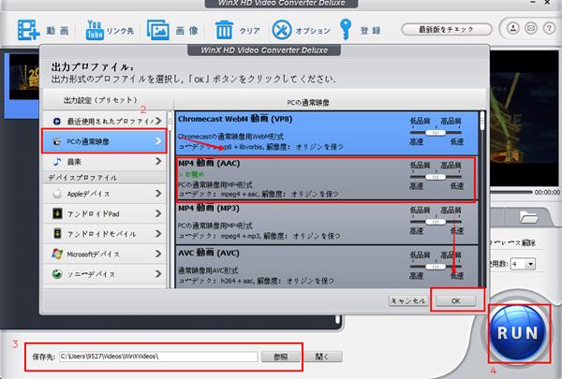This screenshot has width=562, height=379.
Task: Select ソニーデバイス category
Action: tap(105, 274)
